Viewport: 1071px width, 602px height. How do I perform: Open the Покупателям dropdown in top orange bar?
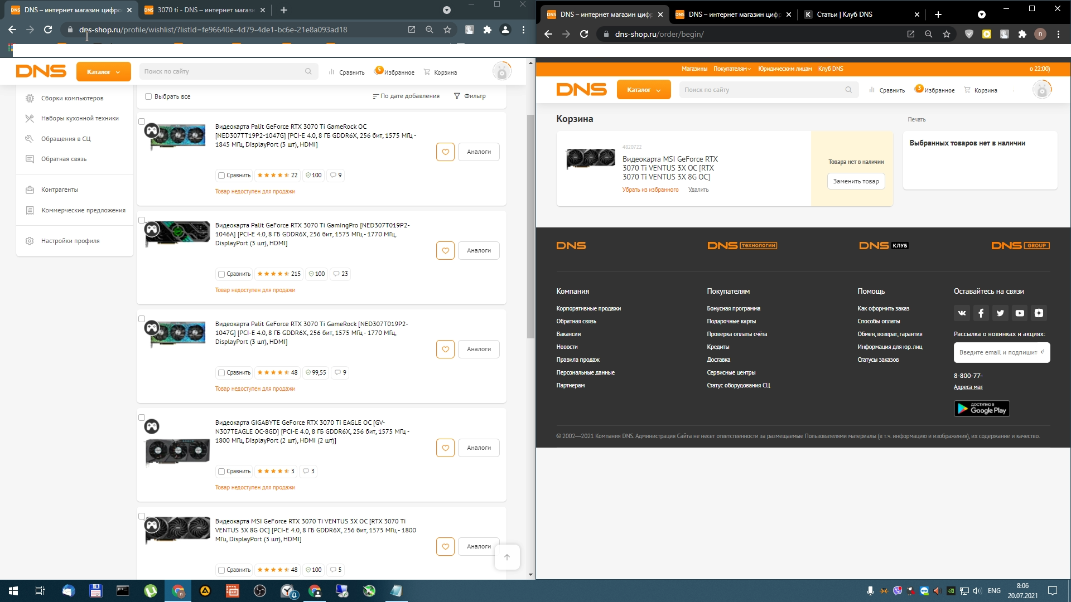tap(731, 69)
